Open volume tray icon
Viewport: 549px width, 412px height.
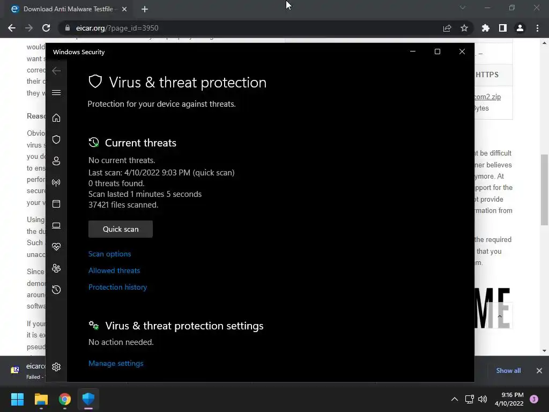(483, 399)
